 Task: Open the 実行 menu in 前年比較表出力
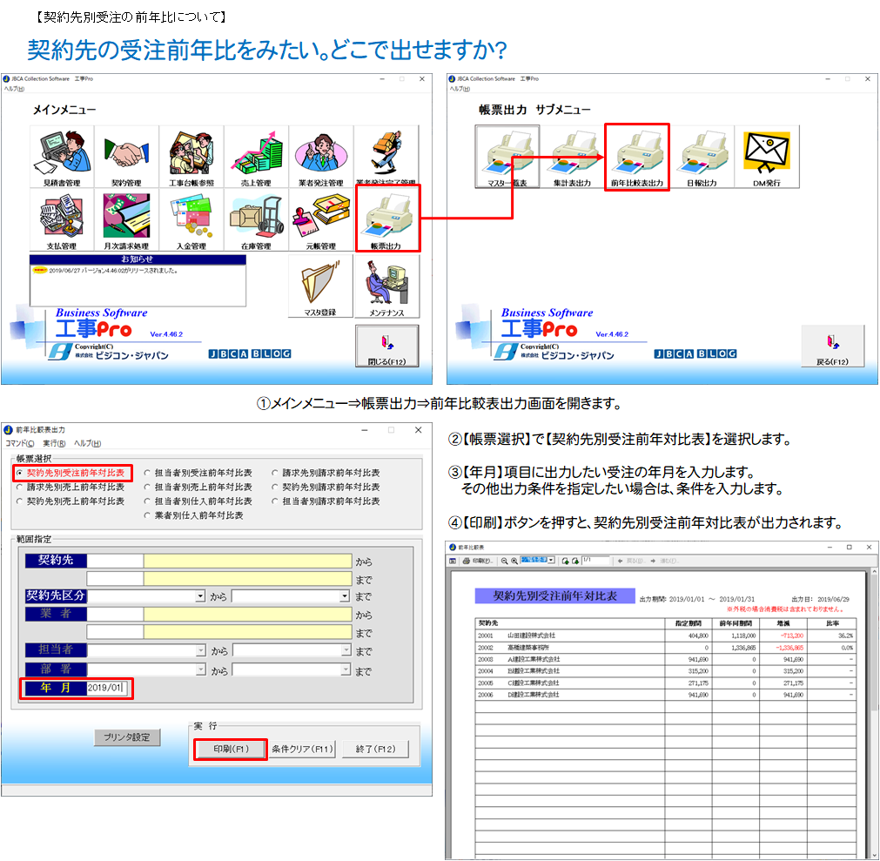[54, 443]
